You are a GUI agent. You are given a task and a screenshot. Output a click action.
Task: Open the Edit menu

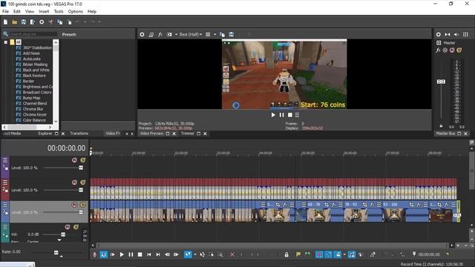pos(17,12)
